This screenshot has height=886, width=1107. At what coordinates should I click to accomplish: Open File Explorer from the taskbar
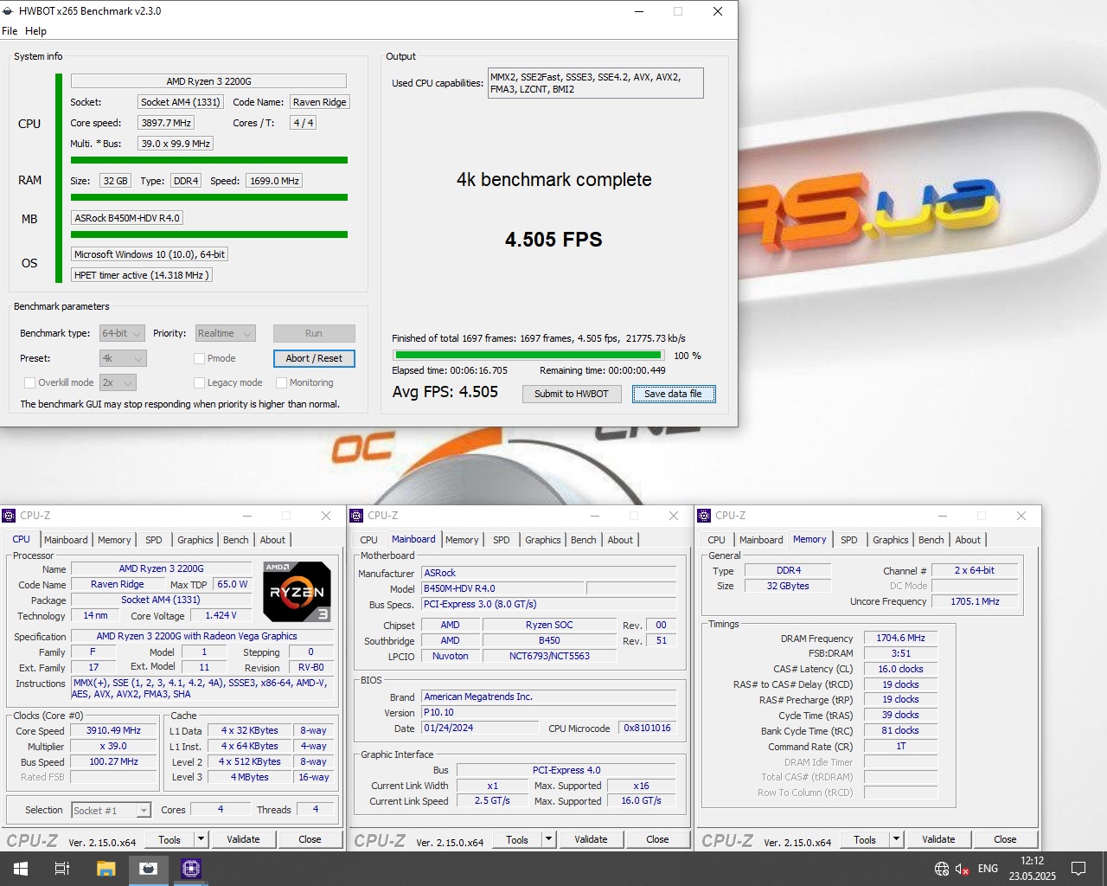point(106,869)
